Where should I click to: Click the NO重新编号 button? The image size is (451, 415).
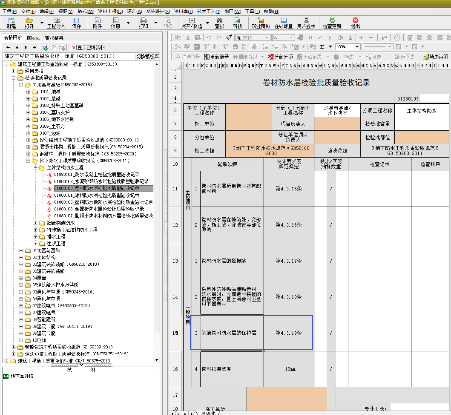216,57
